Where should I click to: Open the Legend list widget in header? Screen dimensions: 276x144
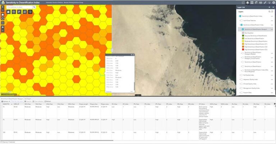(243, 3)
